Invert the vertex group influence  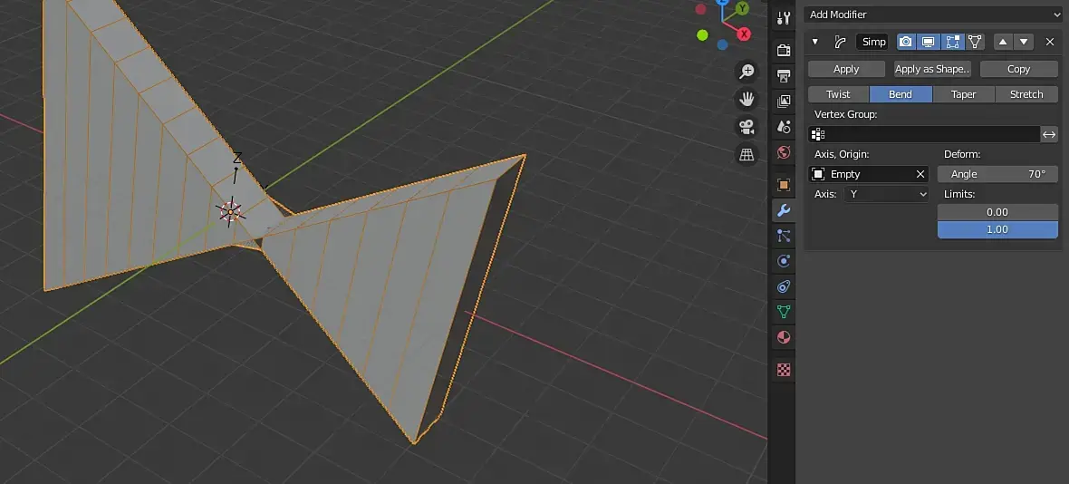(x=1049, y=134)
